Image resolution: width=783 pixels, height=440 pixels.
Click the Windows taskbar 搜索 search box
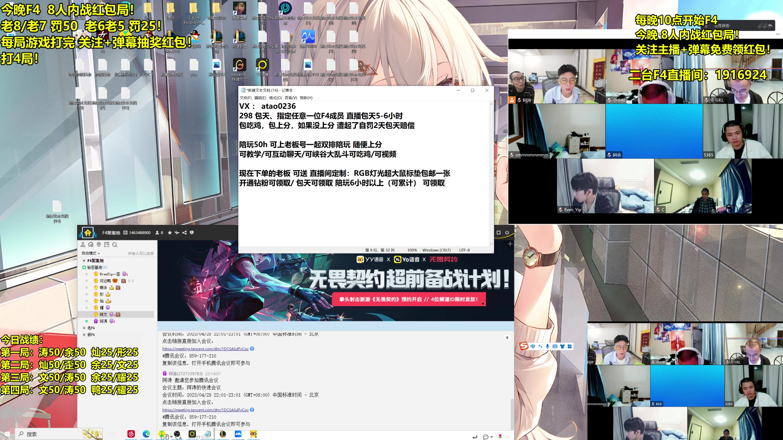[x=58, y=434]
